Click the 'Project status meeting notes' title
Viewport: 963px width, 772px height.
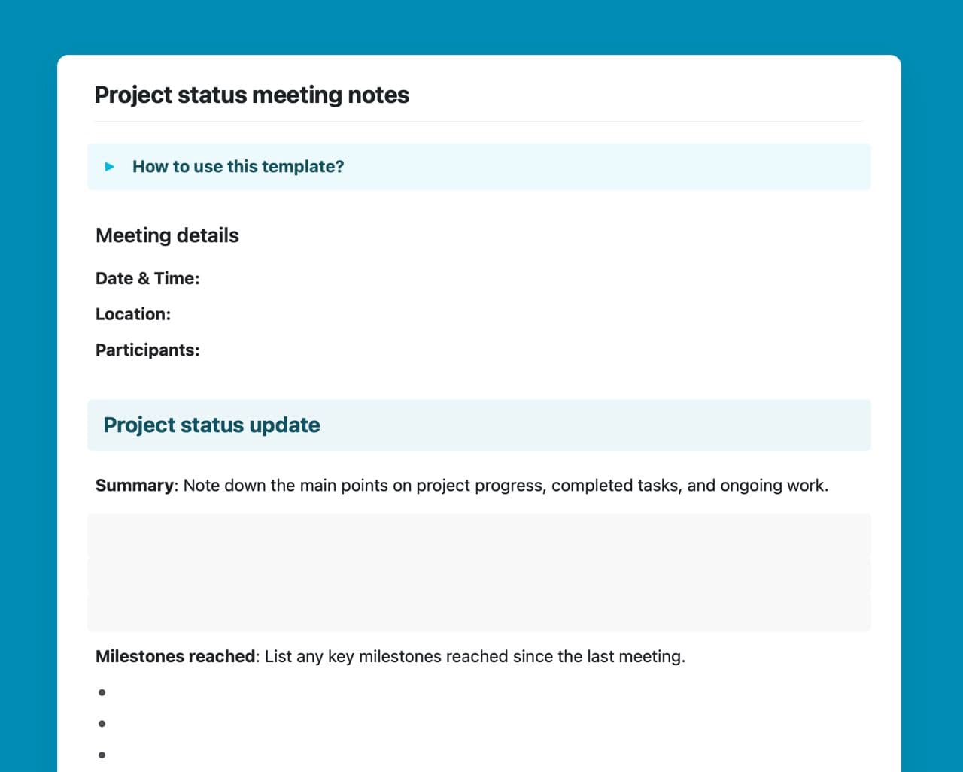point(251,95)
